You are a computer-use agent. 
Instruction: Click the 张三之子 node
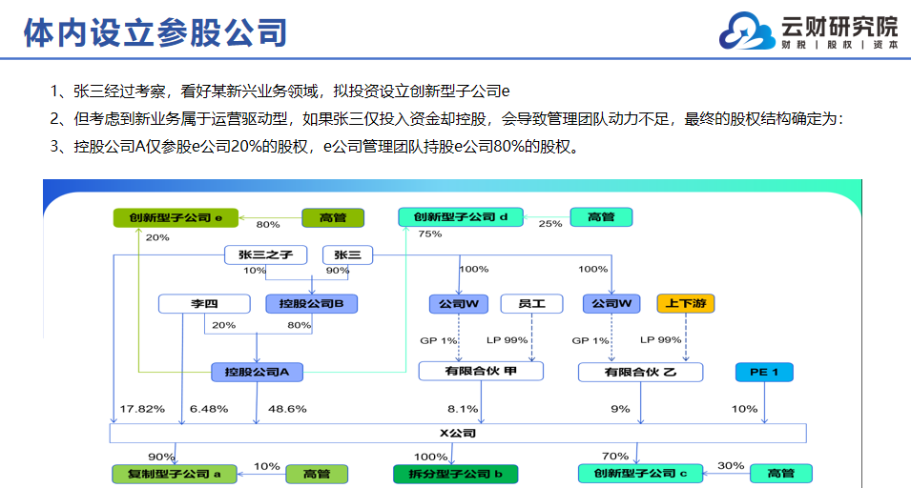pos(265,254)
